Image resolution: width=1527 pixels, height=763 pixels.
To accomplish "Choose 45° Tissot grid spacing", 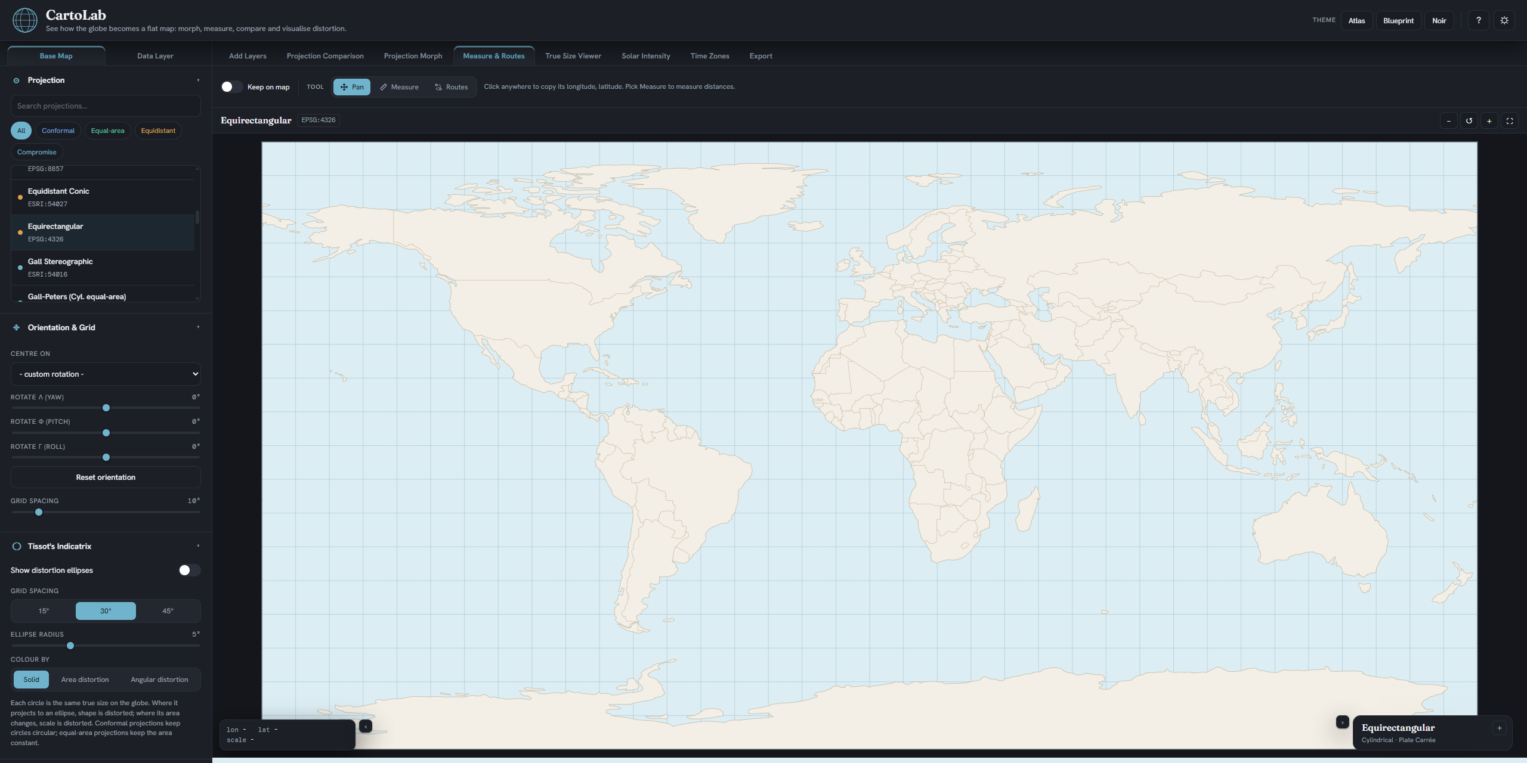I will 168,611.
